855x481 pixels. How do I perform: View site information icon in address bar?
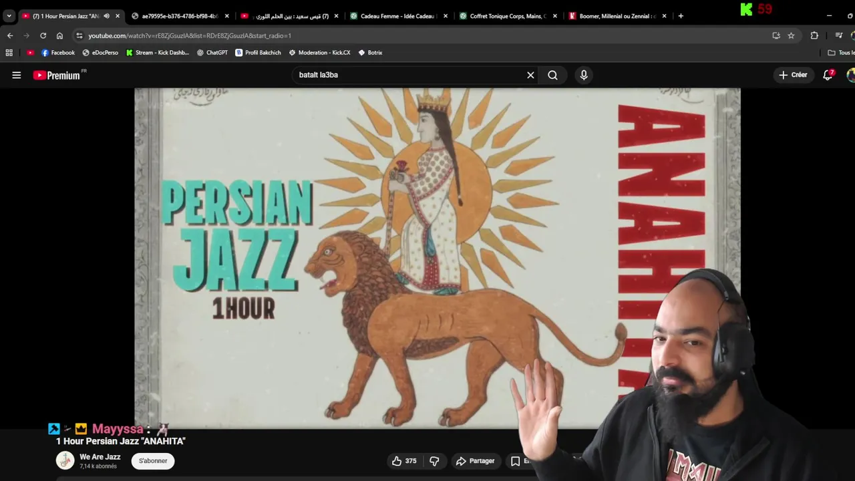pos(79,35)
